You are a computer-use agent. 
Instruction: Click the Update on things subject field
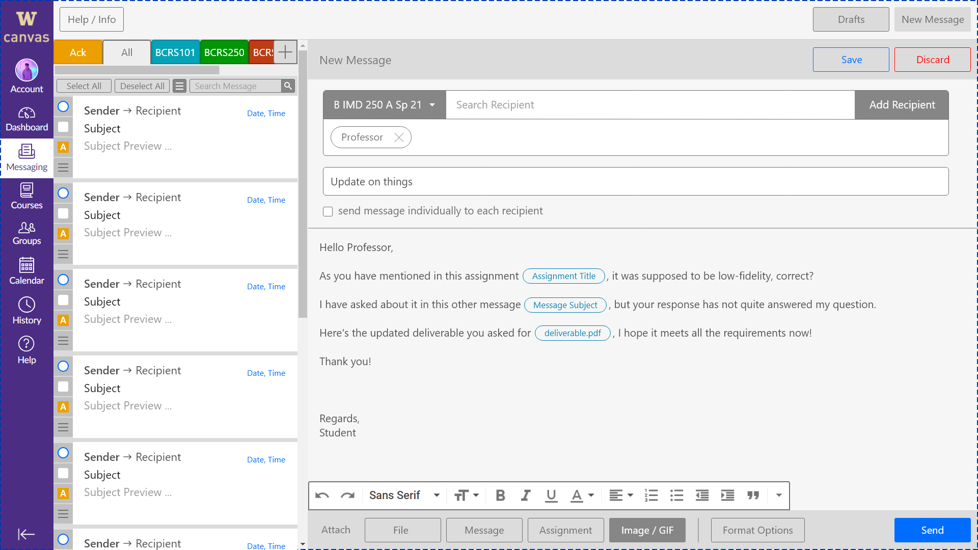click(x=636, y=181)
